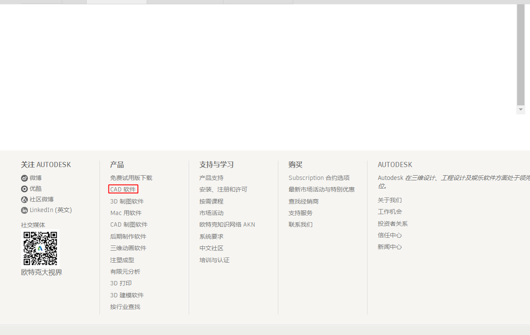Open the 系统要求 link
The height and width of the screenshot is (335, 530).
(211, 236)
